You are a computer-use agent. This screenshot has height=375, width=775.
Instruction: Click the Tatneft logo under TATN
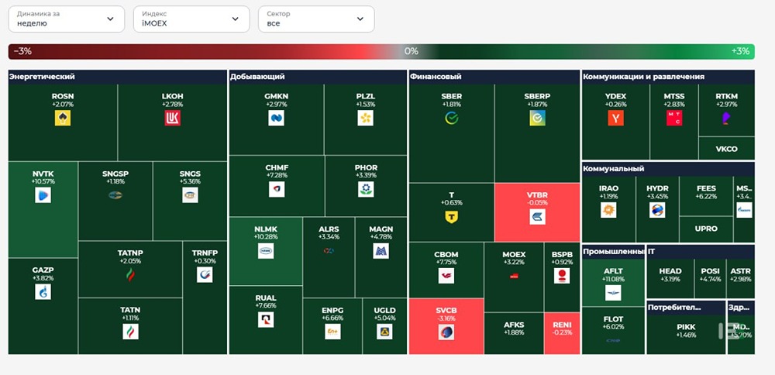coord(130,331)
